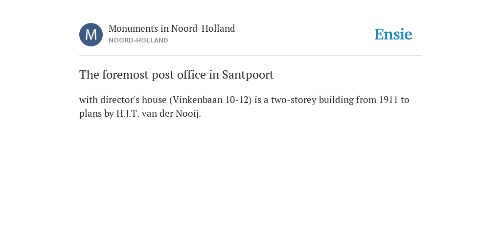501x250 pixels.
Task: Click the letter M inside the avatar
Action: [x=91, y=35]
